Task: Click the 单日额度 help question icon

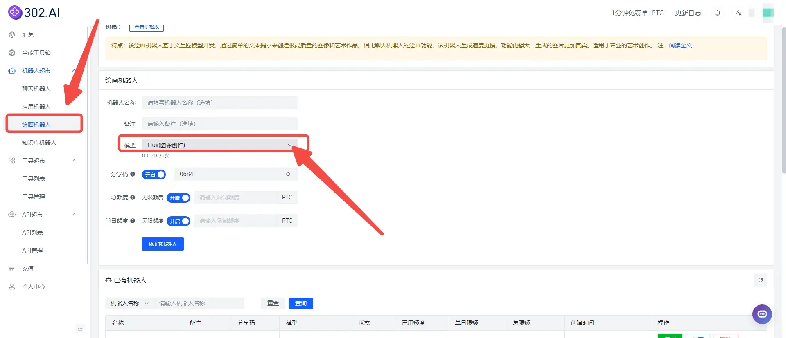Action: point(133,221)
